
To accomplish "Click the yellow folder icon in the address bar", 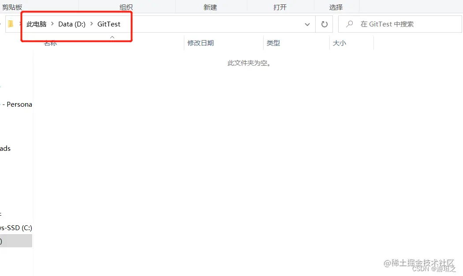I will coord(11,24).
